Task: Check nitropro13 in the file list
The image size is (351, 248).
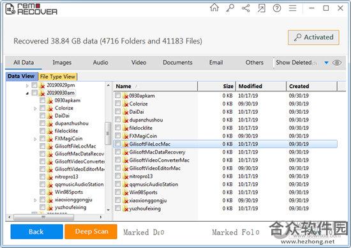Action: coord(118,176)
